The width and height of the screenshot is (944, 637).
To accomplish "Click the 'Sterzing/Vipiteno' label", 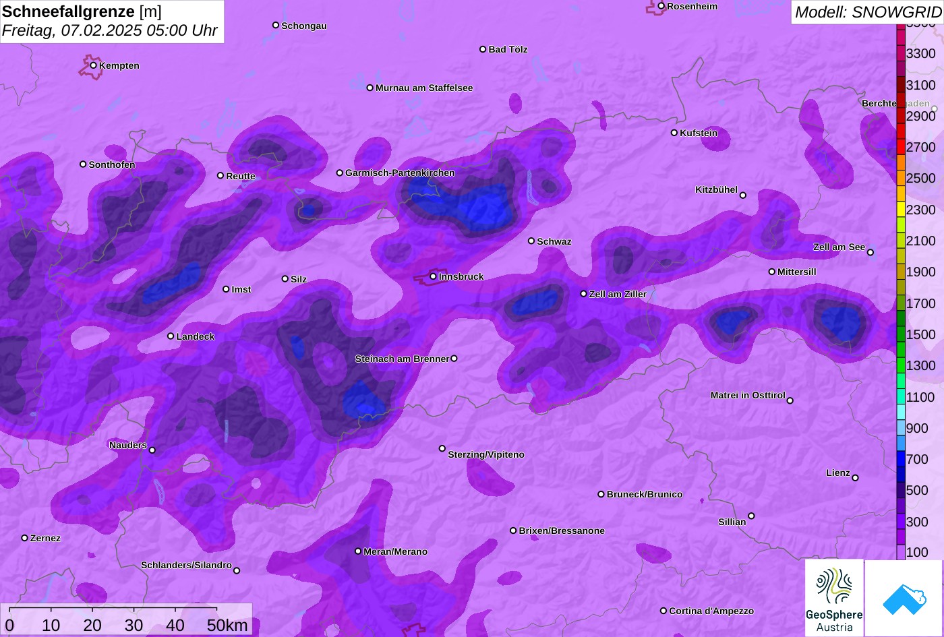I will [486, 455].
